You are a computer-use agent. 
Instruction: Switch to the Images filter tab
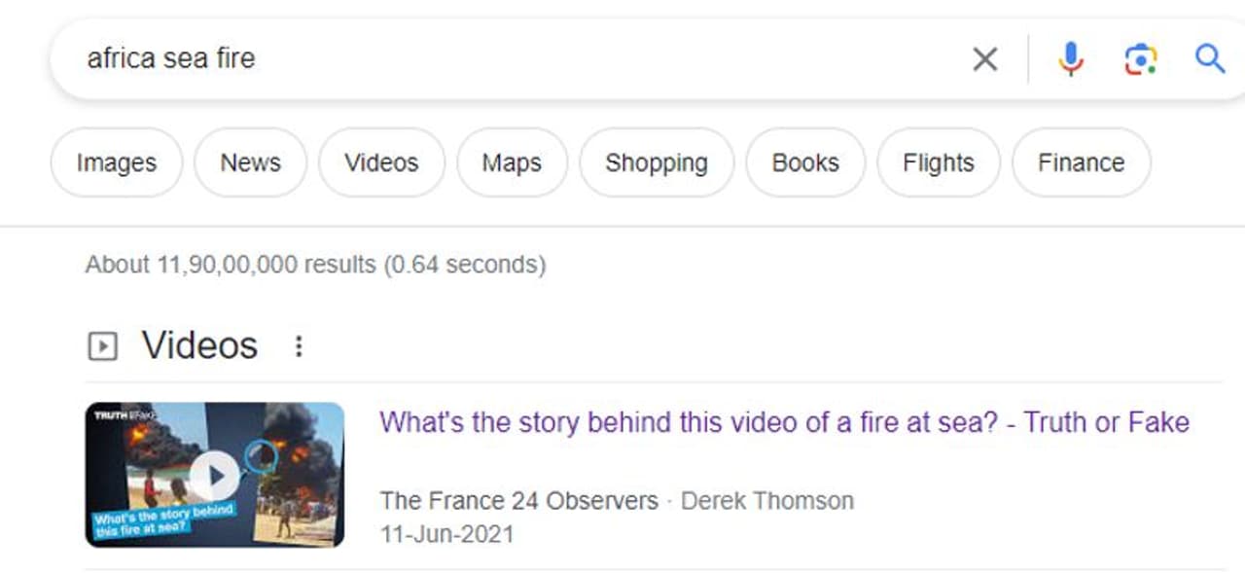pos(116,162)
